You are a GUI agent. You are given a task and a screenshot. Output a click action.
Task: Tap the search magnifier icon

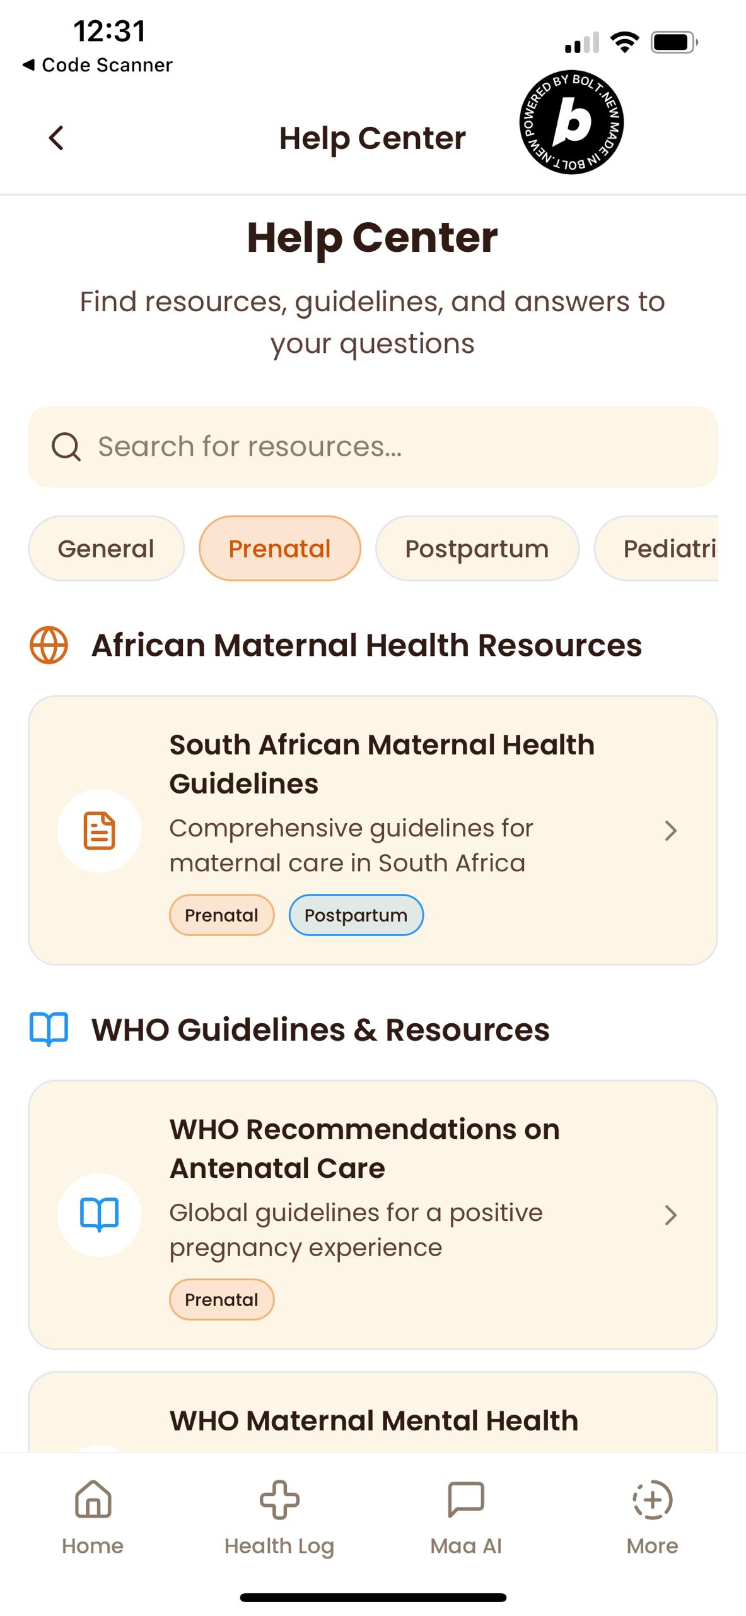(66, 447)
